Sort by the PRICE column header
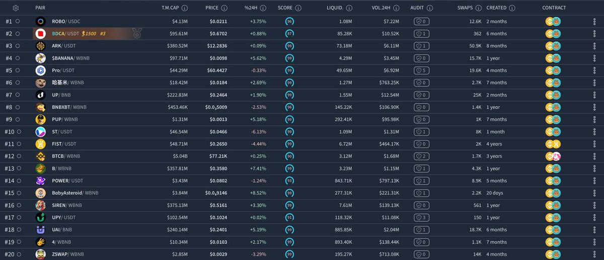 click(x=212, y=8)
